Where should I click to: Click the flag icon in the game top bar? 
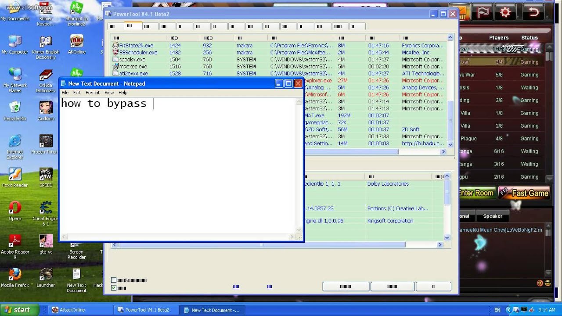[483, 12]
